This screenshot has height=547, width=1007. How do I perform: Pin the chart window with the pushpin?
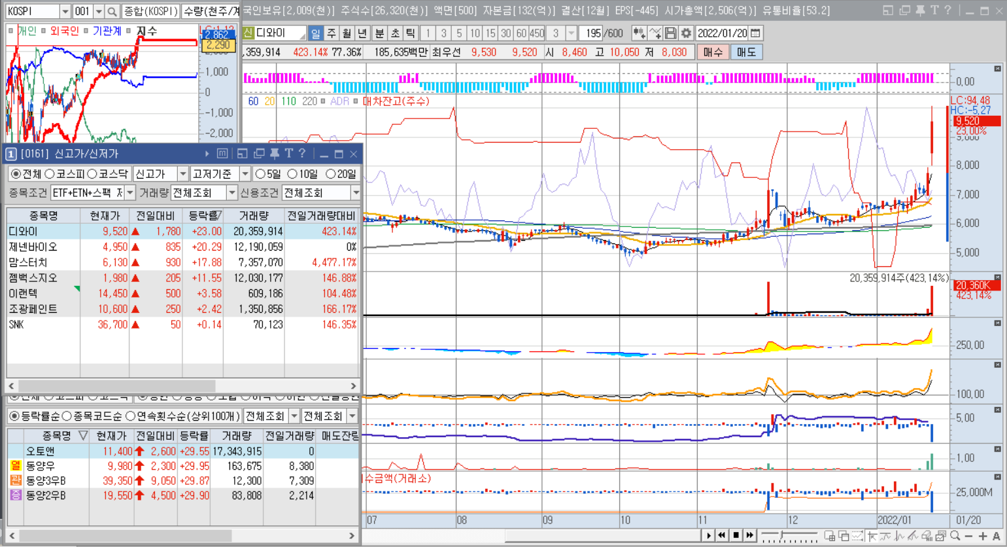click(920, 10)
